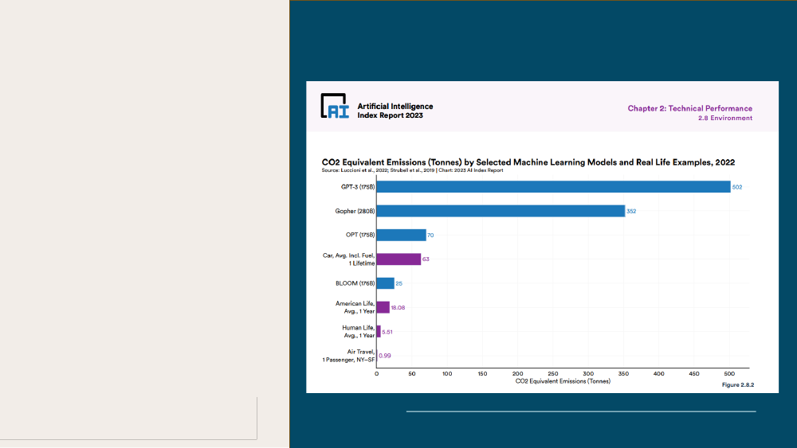Viewport: 797px width, 448px height.
Task: Click the x-axis tick '500'
Action: [729, 374]
